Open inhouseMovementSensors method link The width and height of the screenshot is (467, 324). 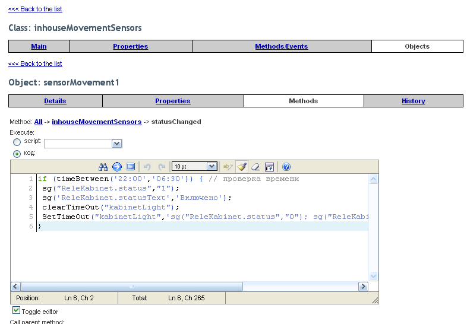coord(97,122)
